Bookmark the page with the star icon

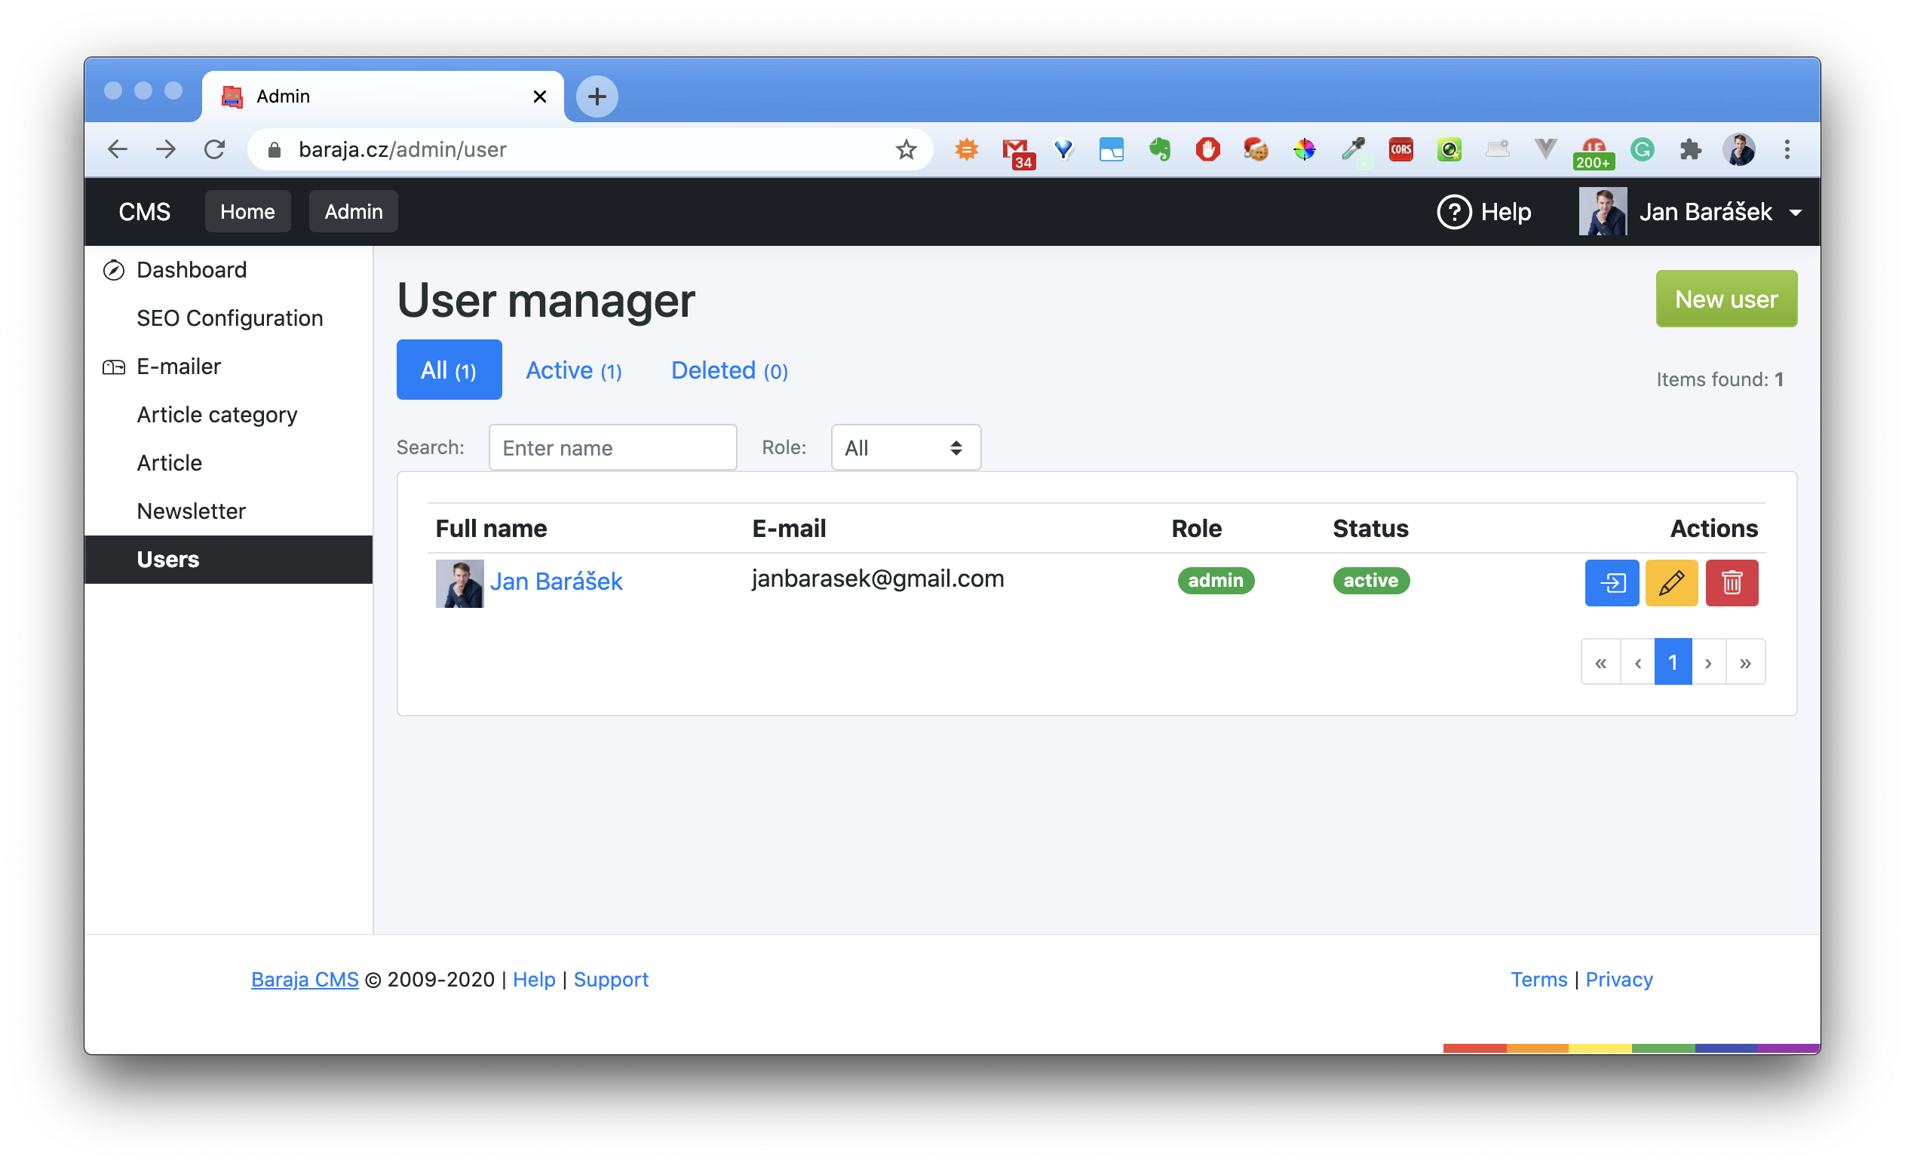point(905,149)
